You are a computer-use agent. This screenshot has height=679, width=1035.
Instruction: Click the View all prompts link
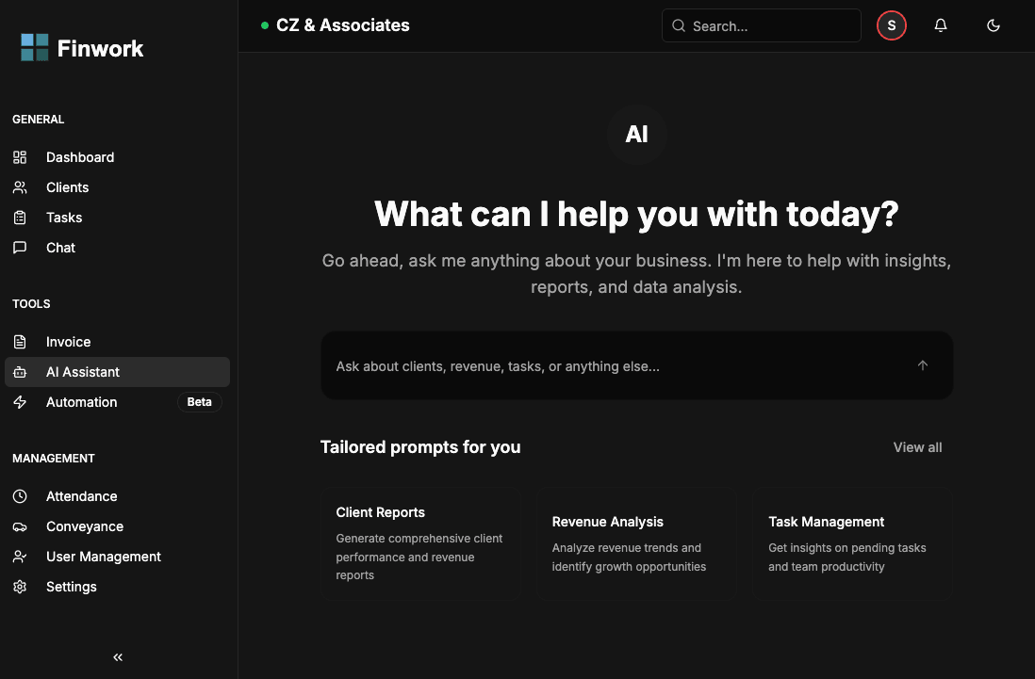coord(917,447)
